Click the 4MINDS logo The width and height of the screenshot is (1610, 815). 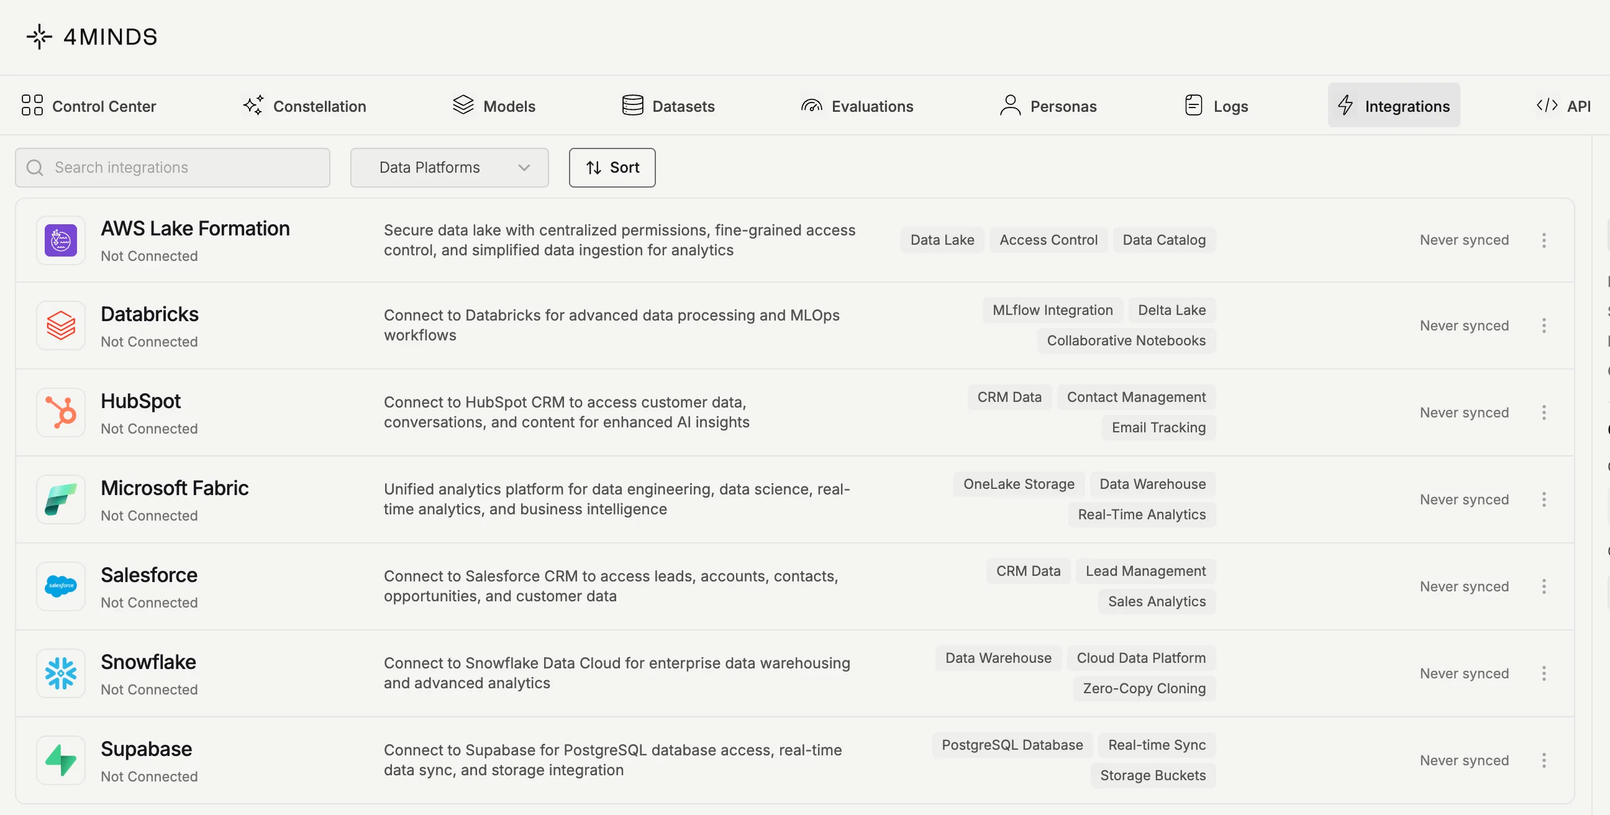click(92, 37)
